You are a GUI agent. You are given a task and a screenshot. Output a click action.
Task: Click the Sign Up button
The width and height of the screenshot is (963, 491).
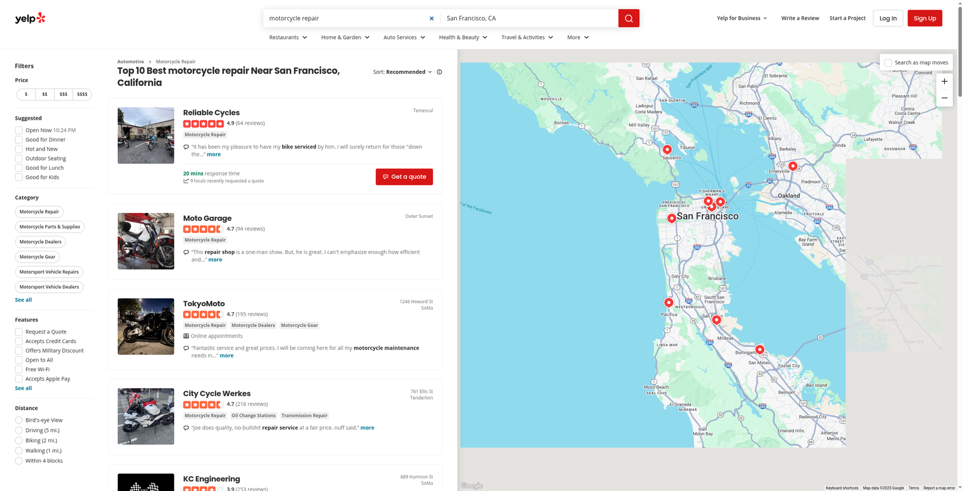pyautogui.click(x=924, y=18)
